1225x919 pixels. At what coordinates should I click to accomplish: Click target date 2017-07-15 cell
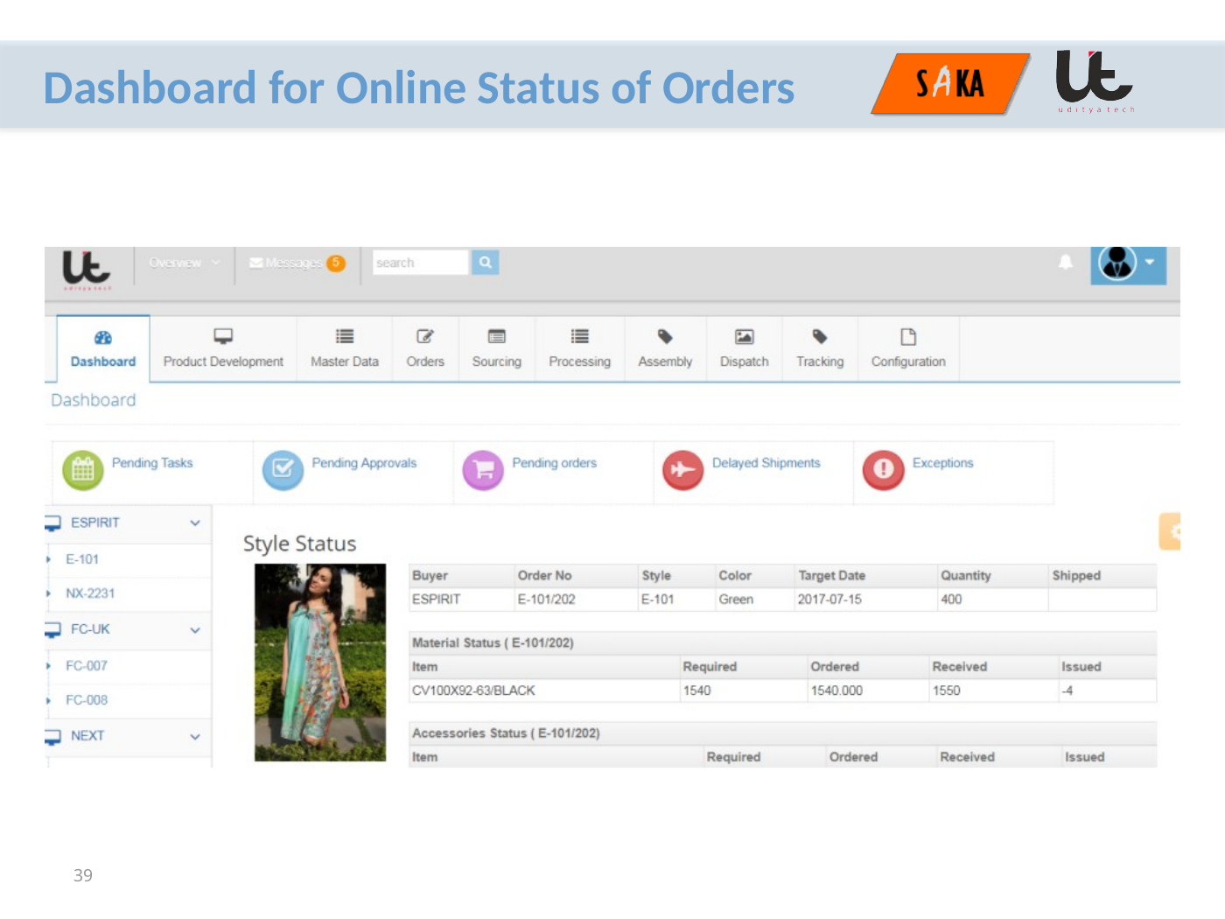[x=864, y=600]
